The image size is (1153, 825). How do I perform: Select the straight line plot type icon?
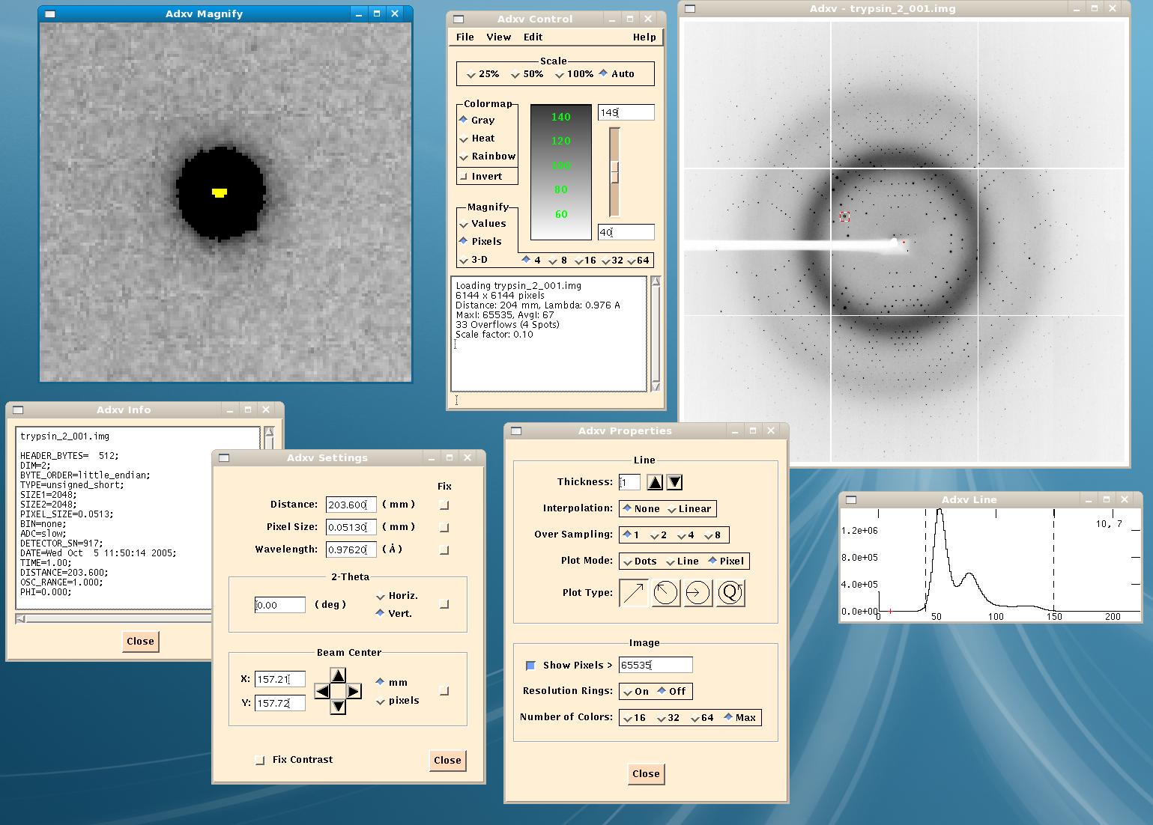point(634,593)
